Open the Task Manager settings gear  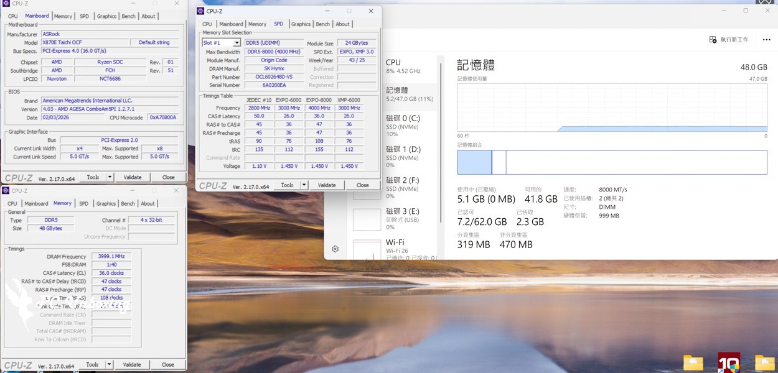coord(335,249)
